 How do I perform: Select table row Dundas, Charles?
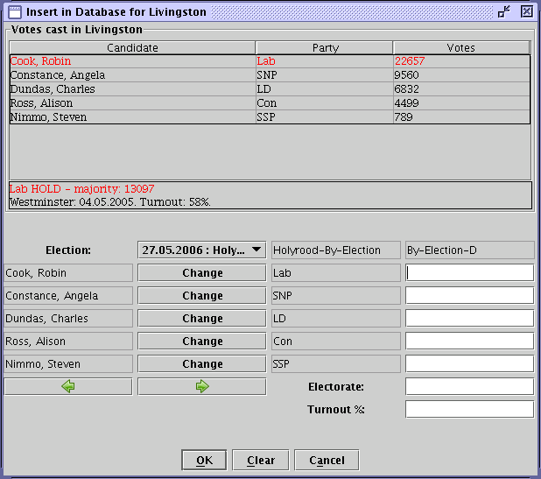270,89
